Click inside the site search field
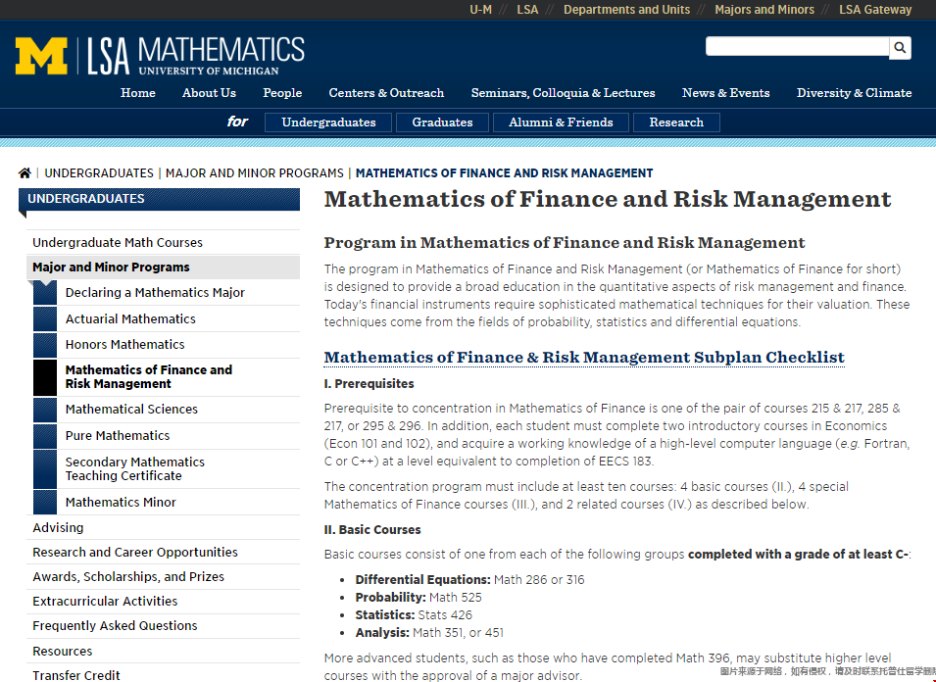936x682 pixels. (x=797, y=46)
